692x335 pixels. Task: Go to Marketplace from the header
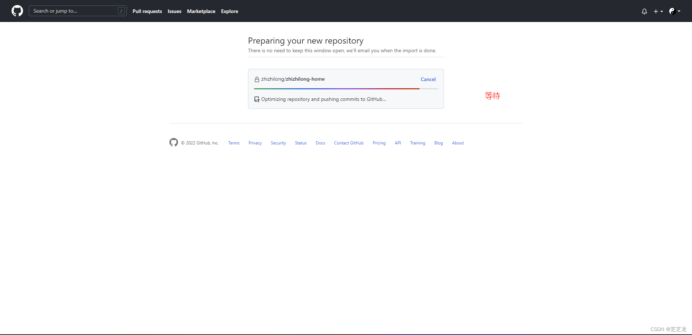click(x=201, y=11)
